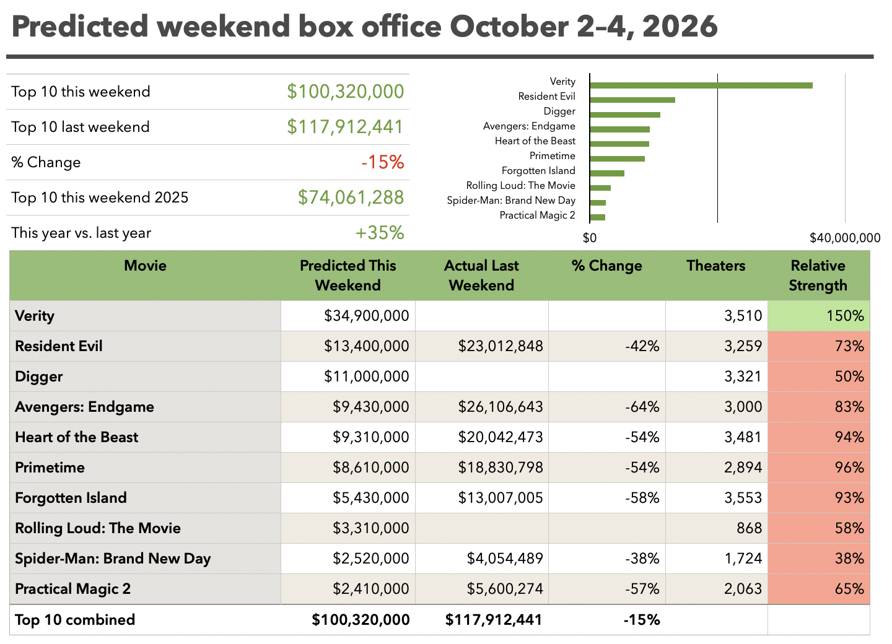Click the red -15% change summary value

tap(383, 162)
